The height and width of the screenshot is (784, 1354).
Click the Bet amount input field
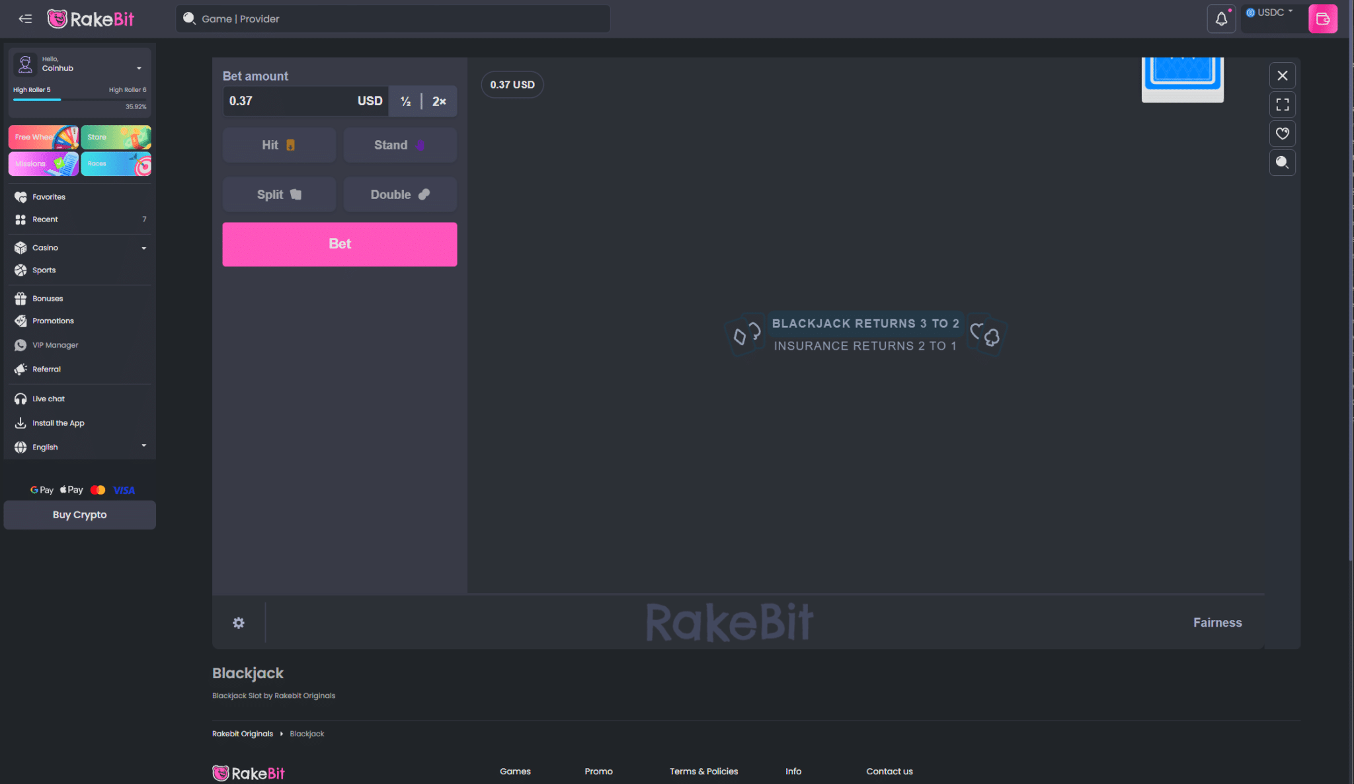pos(305,101)
